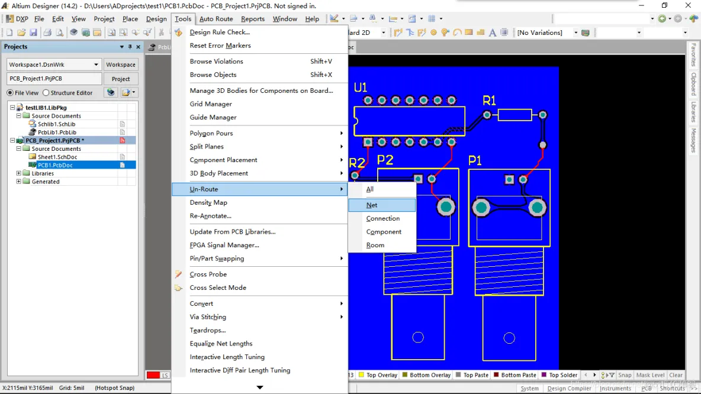
Task: Click the place via icon
Action: coord(445,33)
